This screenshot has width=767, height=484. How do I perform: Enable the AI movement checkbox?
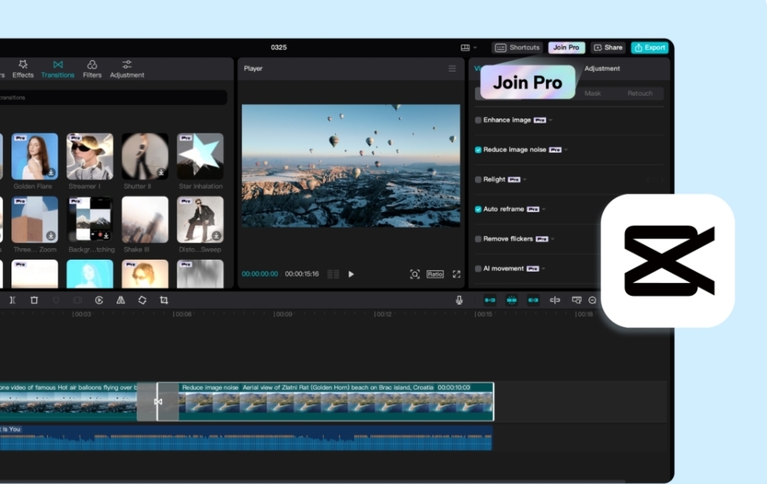478,269
